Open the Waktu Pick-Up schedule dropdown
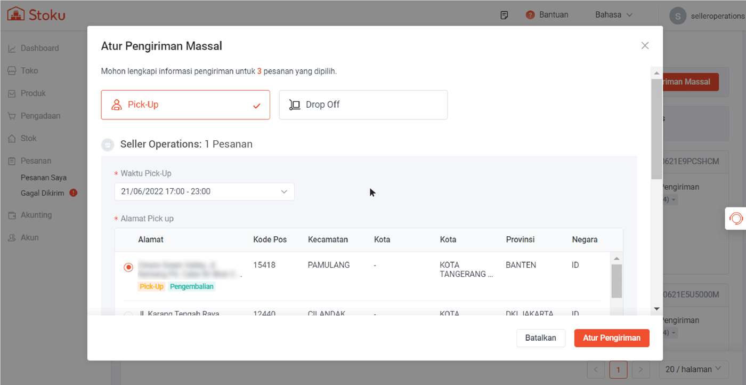746x385 pixels. tap(204, 191)
